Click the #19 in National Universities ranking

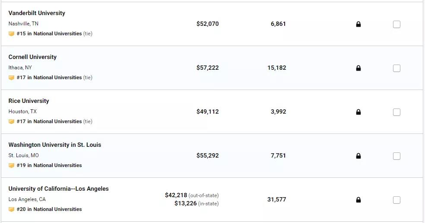coord(49,165)
